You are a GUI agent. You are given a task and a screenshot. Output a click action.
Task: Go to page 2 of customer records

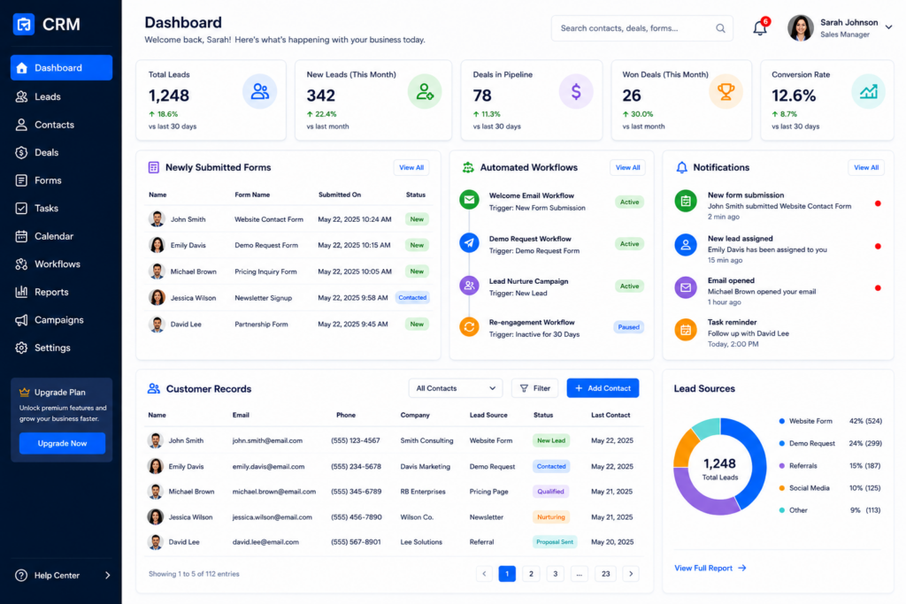[531, 573]
